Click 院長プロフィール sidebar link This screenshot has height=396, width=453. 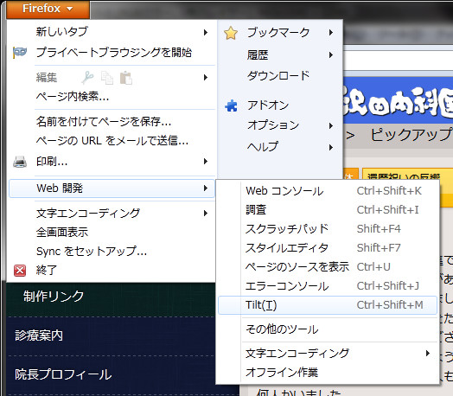tap(63, 374)
